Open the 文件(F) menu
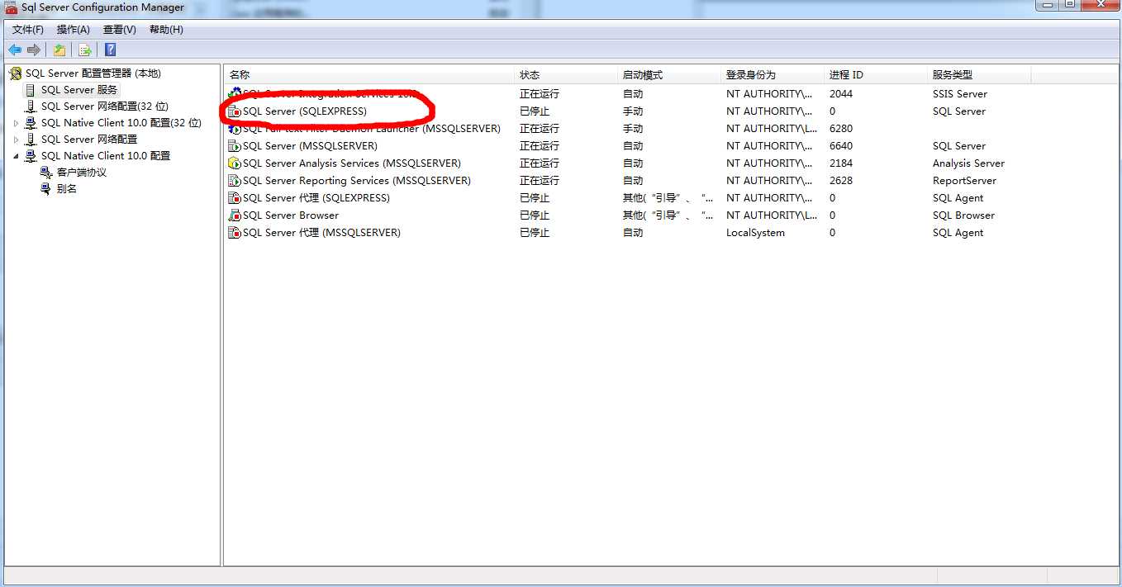 point(28,30)
